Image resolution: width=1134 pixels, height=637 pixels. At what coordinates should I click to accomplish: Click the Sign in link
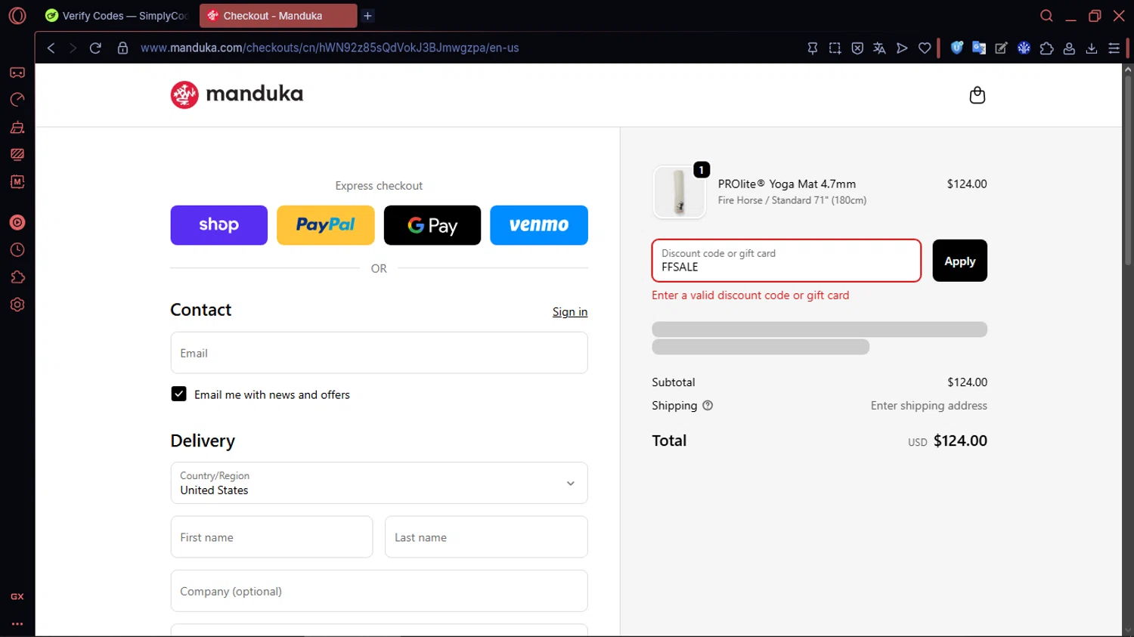point(569,312)
